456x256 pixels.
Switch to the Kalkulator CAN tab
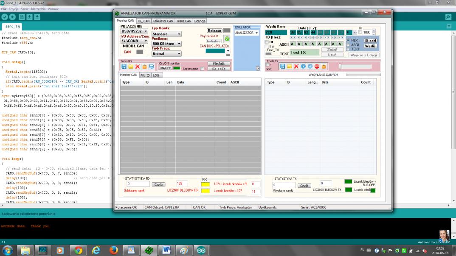163,21
